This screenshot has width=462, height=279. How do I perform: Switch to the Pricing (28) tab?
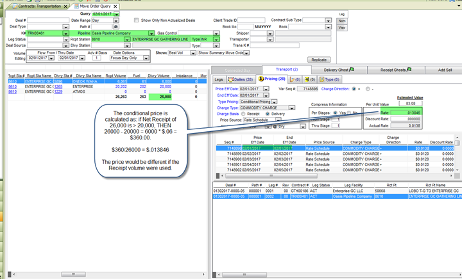click(x=272, y=79)
